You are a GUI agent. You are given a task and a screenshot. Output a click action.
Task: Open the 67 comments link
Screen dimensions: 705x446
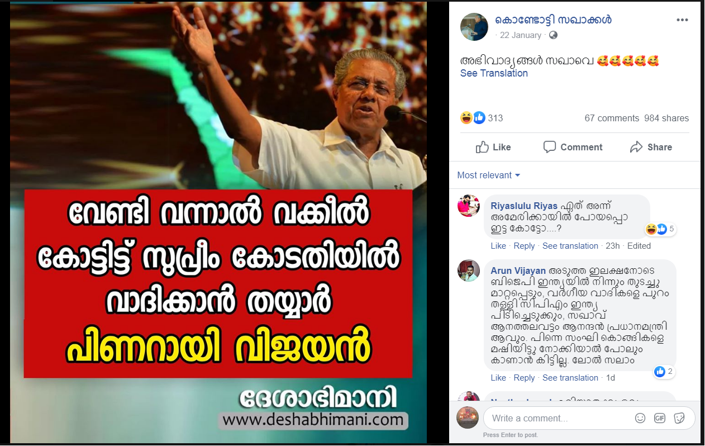pyautogui.click(x=612, y=118)
